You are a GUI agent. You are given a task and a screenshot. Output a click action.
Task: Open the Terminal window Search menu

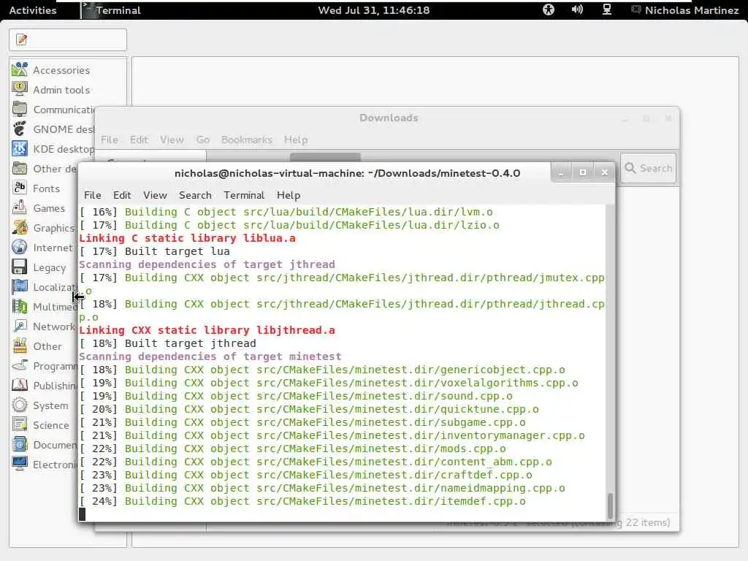[195, 195]
